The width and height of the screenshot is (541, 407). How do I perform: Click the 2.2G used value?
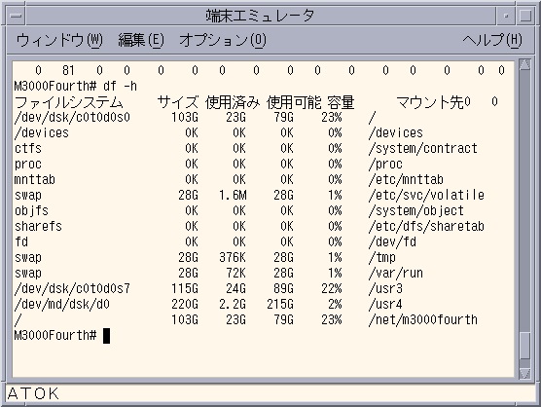(x=233, y=304)
